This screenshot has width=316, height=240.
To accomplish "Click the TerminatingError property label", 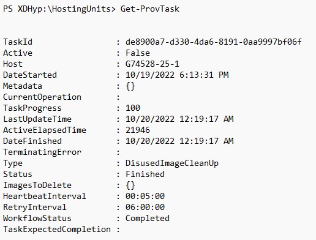I will pyautogui.click(x=42, y=152).
